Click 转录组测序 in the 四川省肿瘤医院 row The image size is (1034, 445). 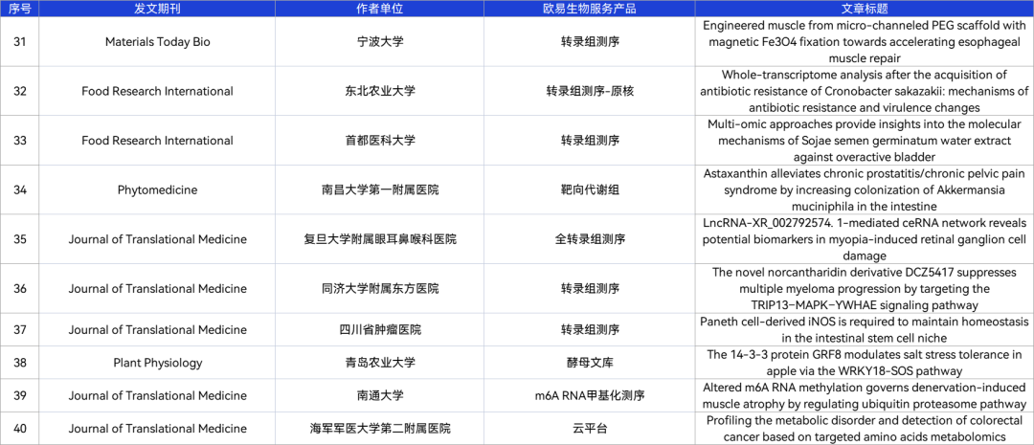pos(590,329)
